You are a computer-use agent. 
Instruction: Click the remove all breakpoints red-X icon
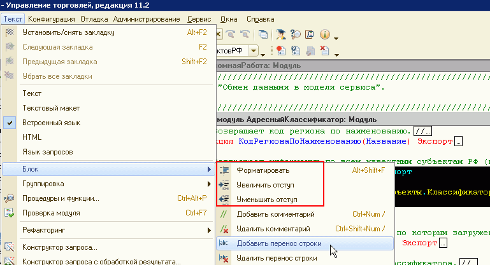click(325, 50)
